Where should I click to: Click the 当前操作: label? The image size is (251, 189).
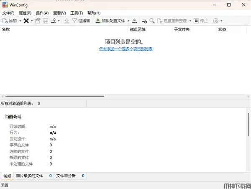click(18, 139)
